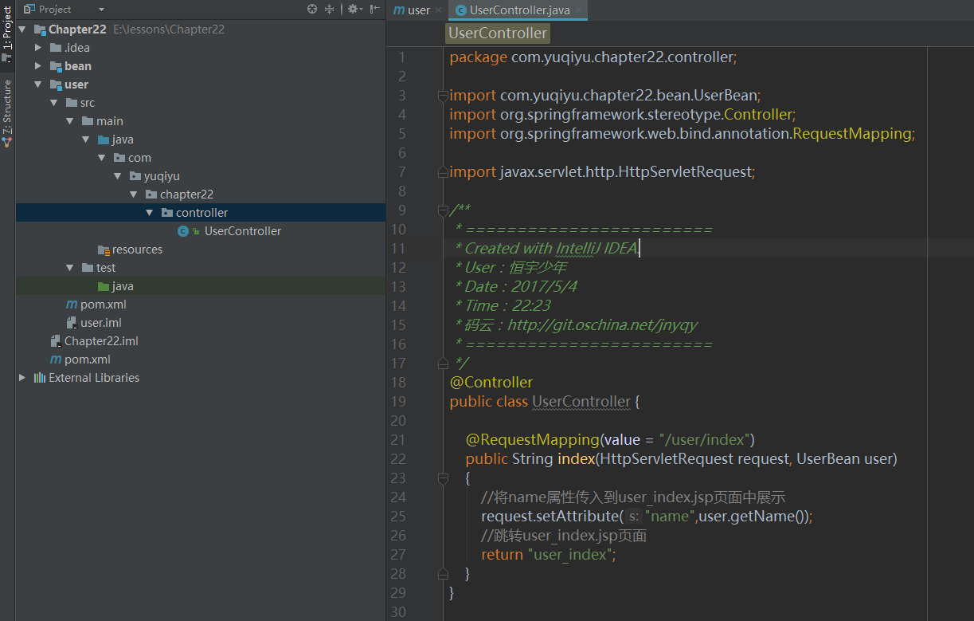Fold the import marker at line 7
The height and width of the screenshot is (621, 974).
click(x=443, y=172)
